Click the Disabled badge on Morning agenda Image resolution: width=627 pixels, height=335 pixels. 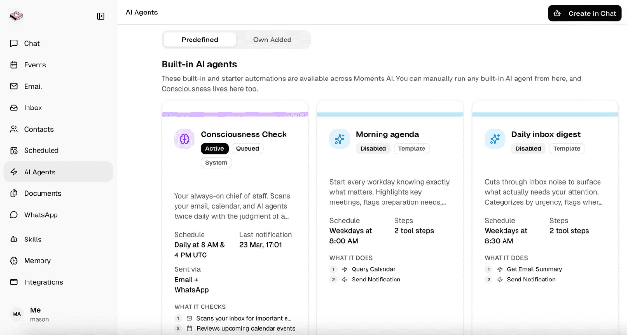373,149
